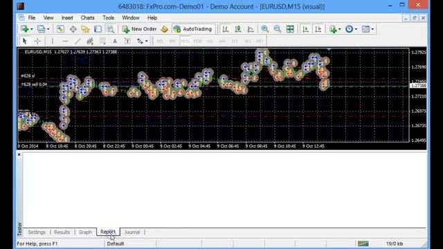
Task: Tile chart windows with the grid icon
Action: (290, 29)
